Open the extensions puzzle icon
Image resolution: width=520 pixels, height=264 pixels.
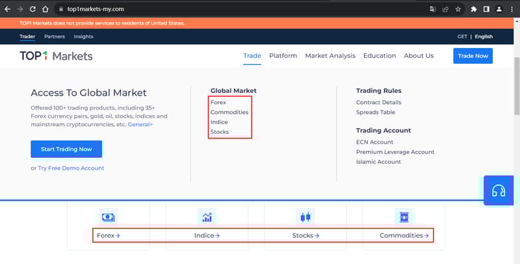click(474, 9)
